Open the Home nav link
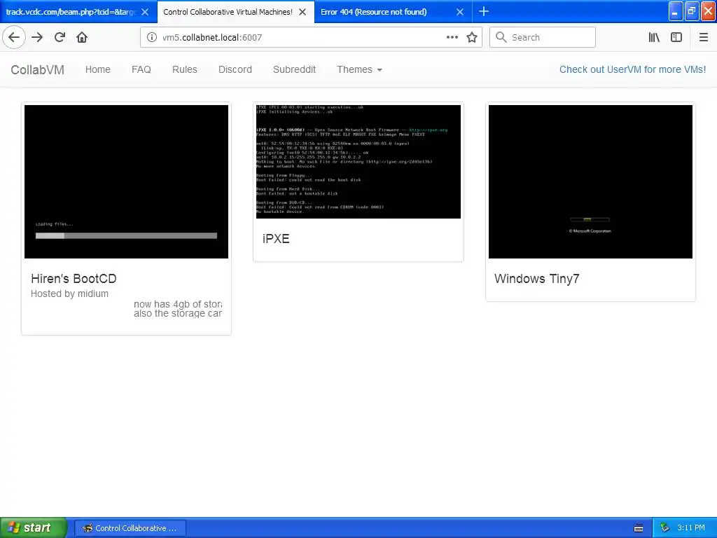 (x=98, y=69)
